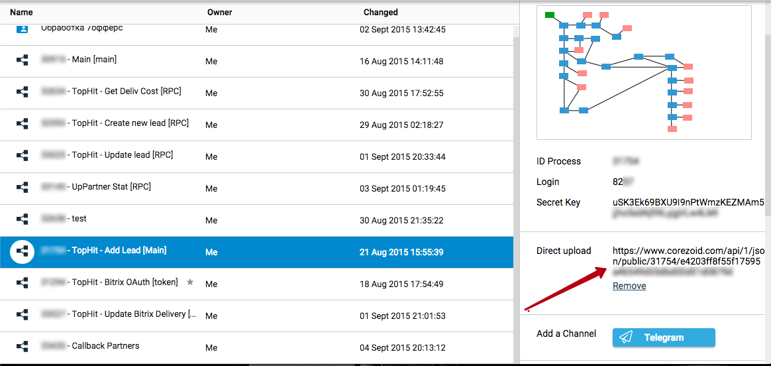771x366 pixels.
Task: Click circled icon of selected Add Lead row
Action: [22, 251]
